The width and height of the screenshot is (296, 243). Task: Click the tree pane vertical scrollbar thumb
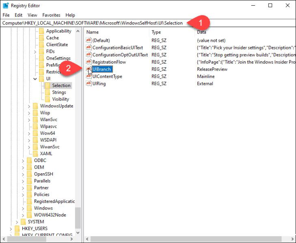[78, 218]
